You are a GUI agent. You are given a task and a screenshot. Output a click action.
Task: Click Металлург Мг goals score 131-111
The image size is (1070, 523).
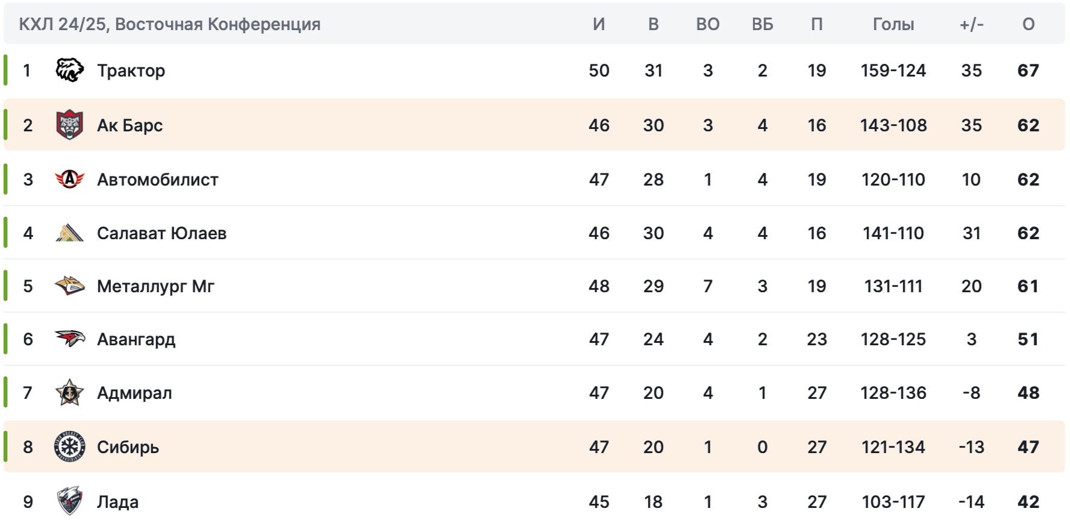coord(893,286)
